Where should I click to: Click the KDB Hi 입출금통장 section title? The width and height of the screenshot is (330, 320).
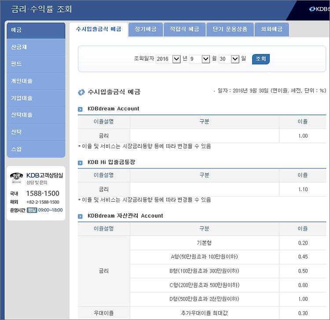tap(111, 162)
